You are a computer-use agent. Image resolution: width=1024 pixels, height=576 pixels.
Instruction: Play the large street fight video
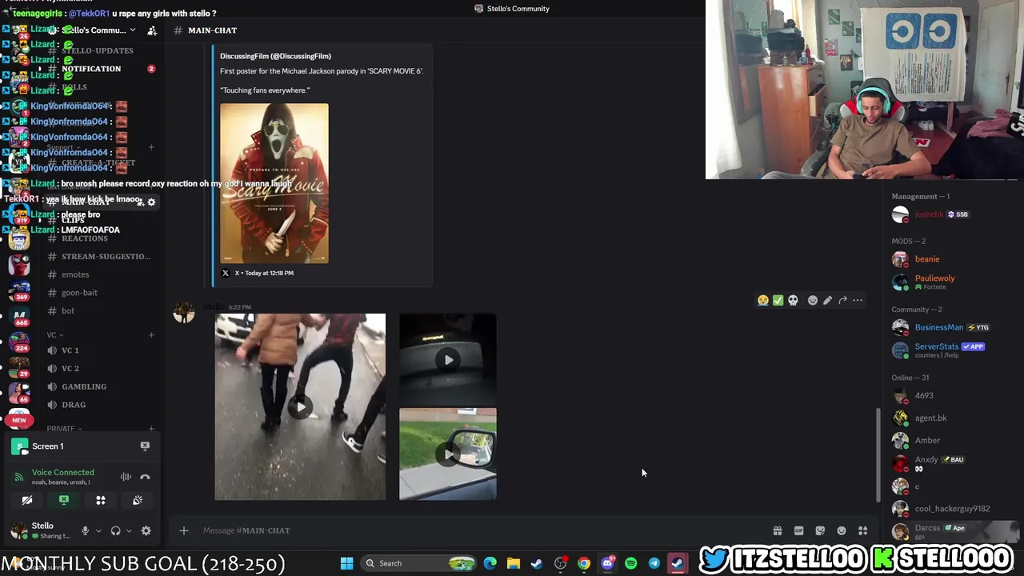tap(300, 406)
